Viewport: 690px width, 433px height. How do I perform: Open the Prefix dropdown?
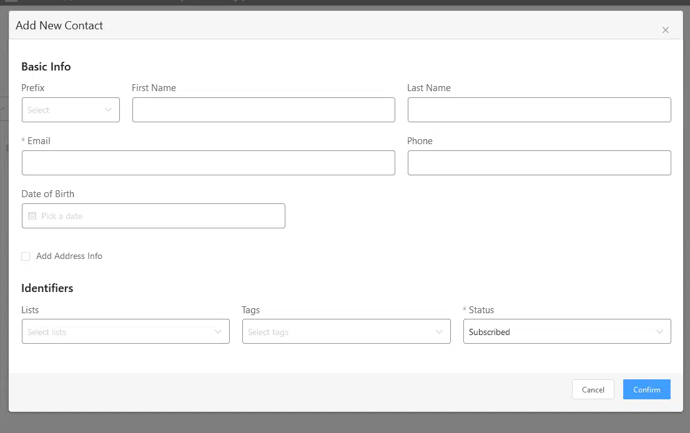71,110
